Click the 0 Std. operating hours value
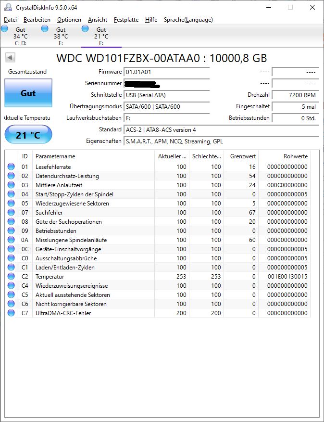The width and height of the screenshot is (324, 422). (296, 118)
